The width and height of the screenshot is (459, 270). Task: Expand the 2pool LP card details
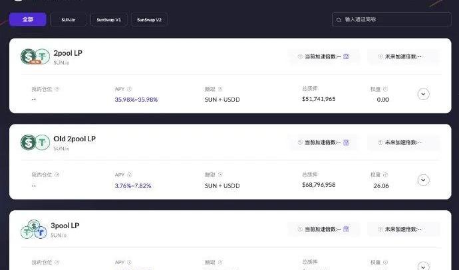coord(423,94)
